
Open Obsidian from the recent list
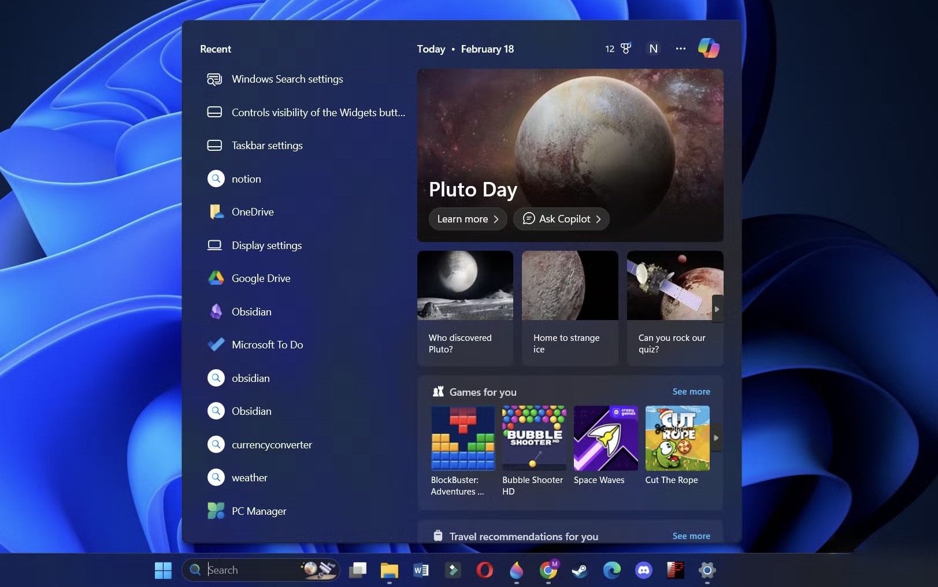pos(251,311)
